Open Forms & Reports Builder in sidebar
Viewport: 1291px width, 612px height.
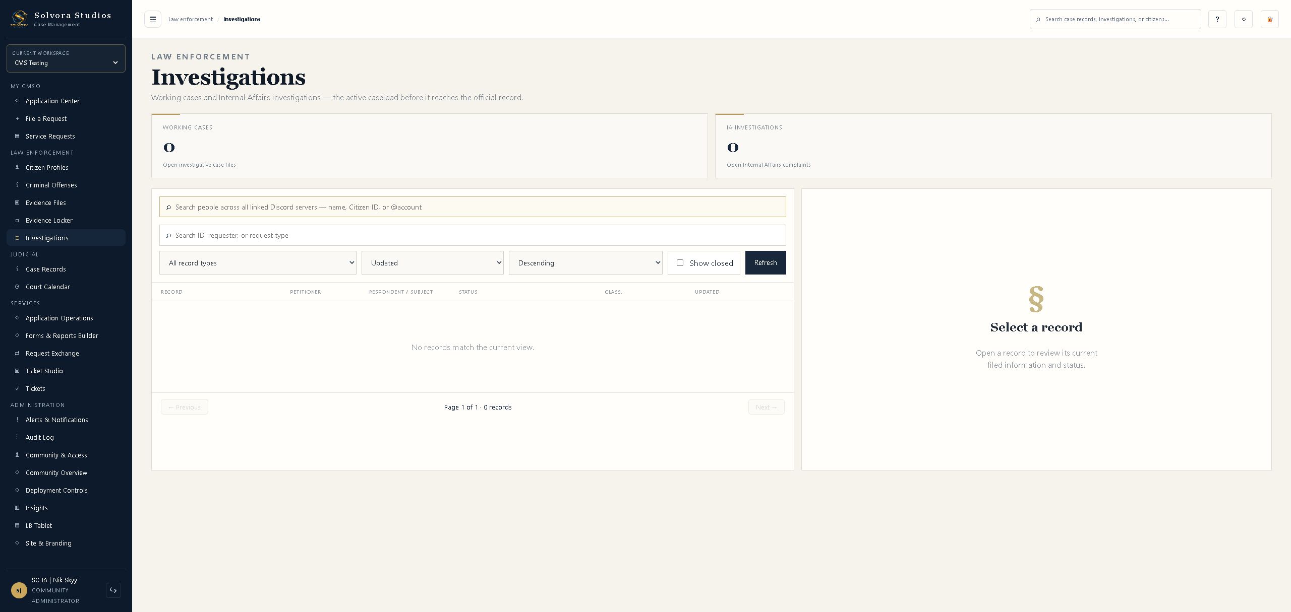(x=66, y=335)
